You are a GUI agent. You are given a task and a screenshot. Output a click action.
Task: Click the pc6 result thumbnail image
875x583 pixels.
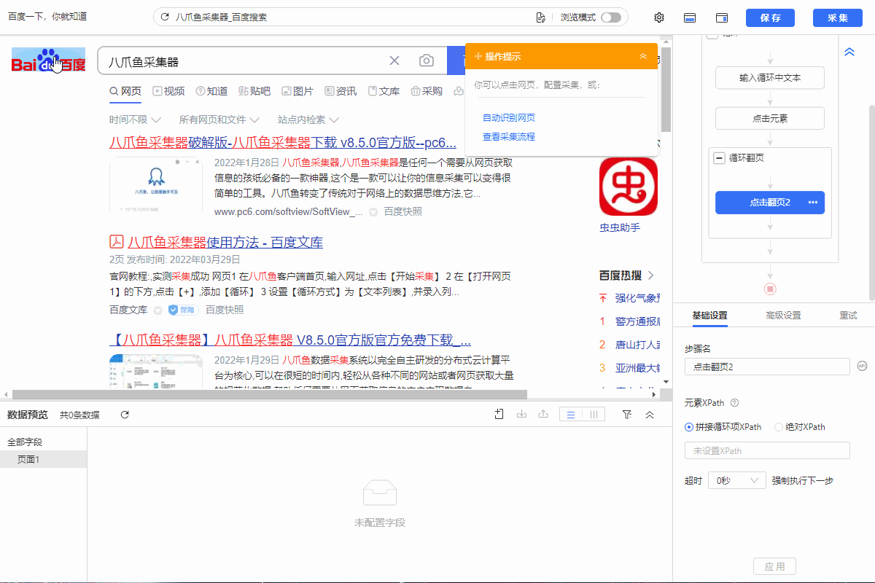click(156, 184)
